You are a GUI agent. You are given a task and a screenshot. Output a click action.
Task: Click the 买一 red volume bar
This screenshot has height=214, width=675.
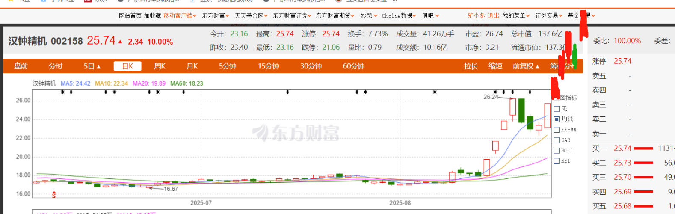[643, 149]
